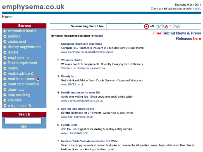Screen dimensions: 203x152
Task: Click the health link in Browse sidebar
Action: pyautogui.click(x=13, y=68)
